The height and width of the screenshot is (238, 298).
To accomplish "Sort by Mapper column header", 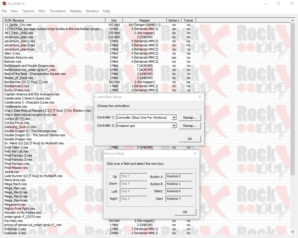I will [x=145, y=20].
